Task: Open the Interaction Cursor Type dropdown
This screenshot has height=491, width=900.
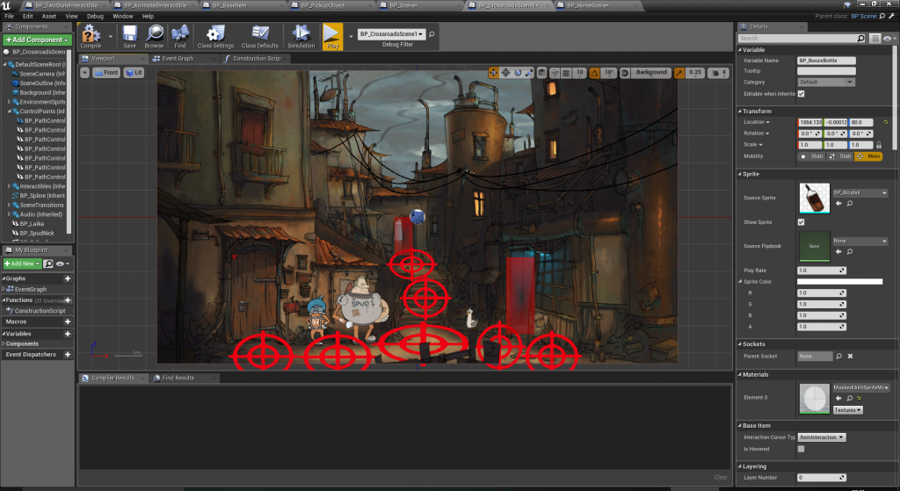Action: [822, 437]
